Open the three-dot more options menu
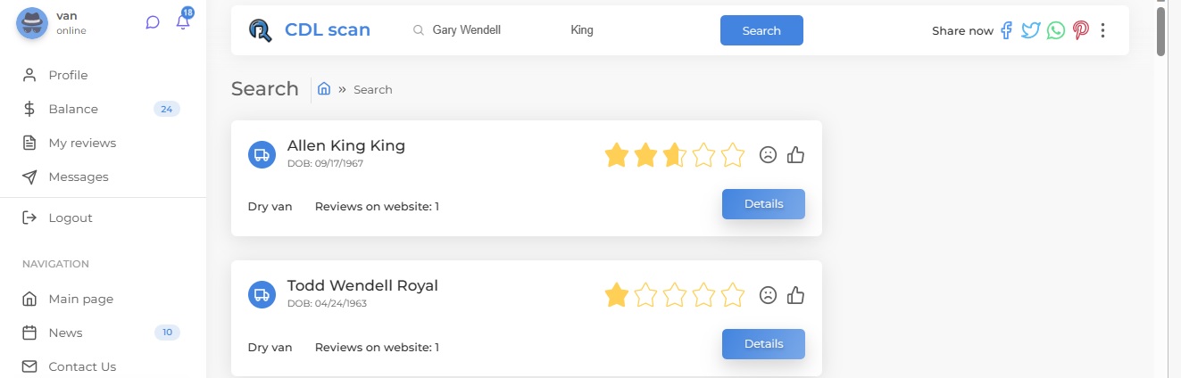Screen dimensions: 1181x378 (1103, 30)
